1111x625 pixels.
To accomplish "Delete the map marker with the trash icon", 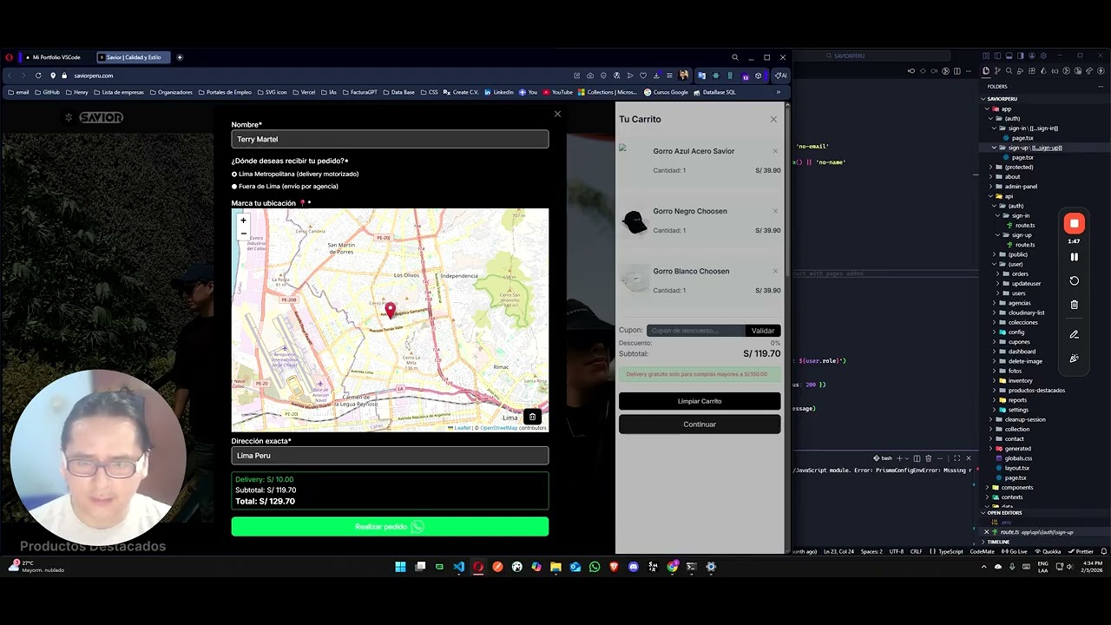I will click(533, 418).
